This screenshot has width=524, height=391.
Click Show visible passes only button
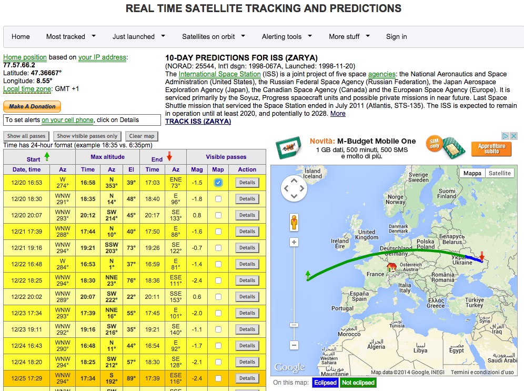pos(87,136)
